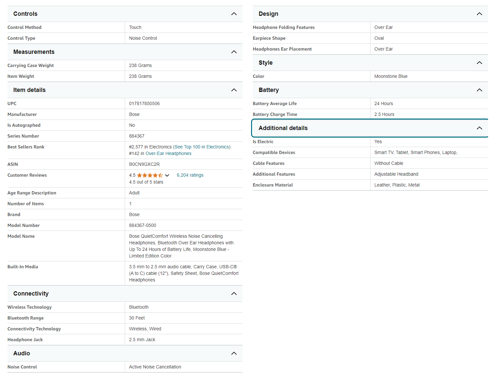Click the Control Method value Touch

pos(135,27)
